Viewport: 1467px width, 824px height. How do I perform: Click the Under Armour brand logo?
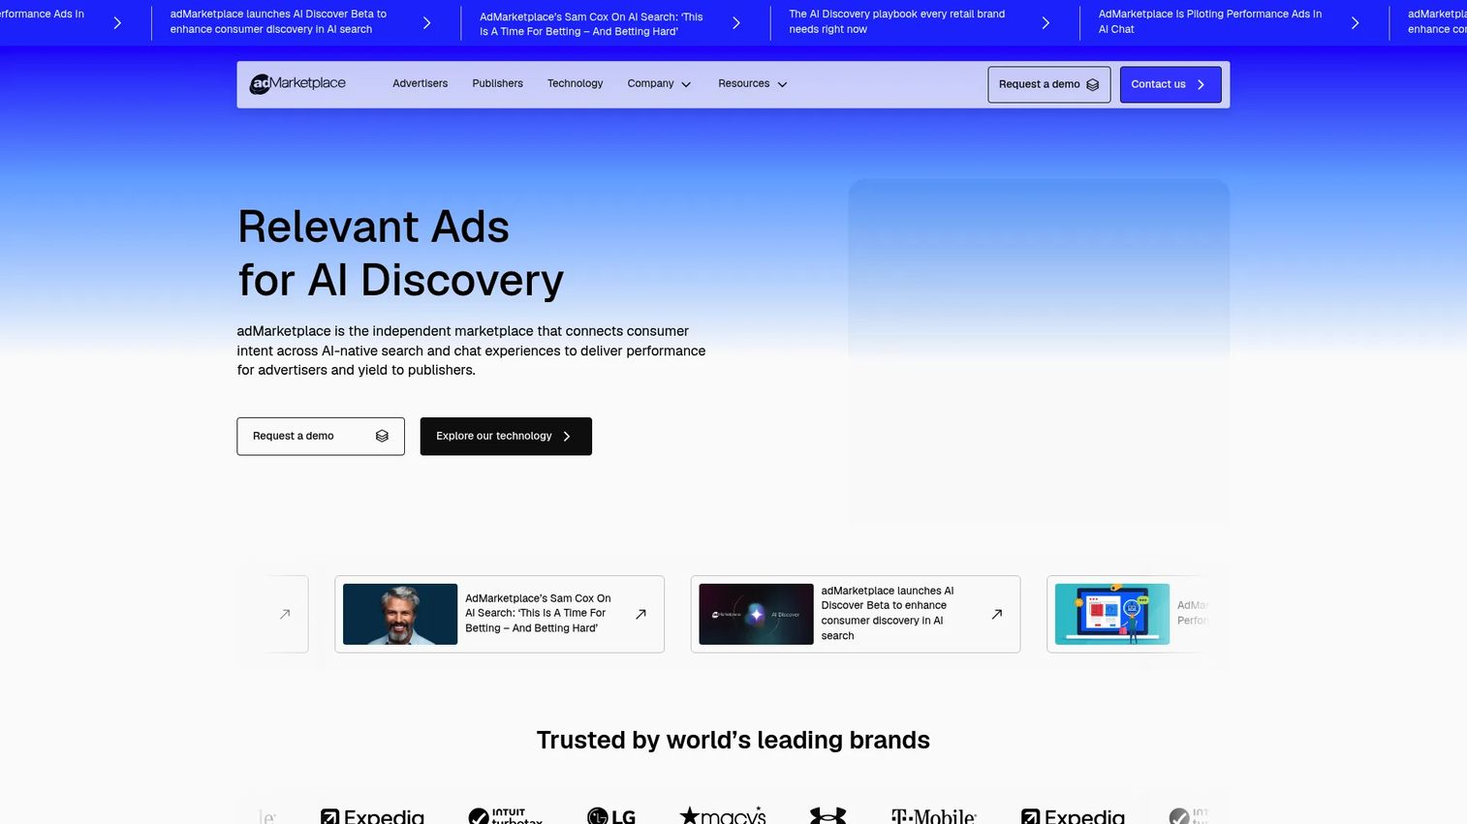[827, 816]
